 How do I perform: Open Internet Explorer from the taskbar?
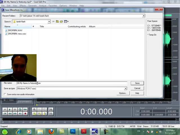(18, 131)
